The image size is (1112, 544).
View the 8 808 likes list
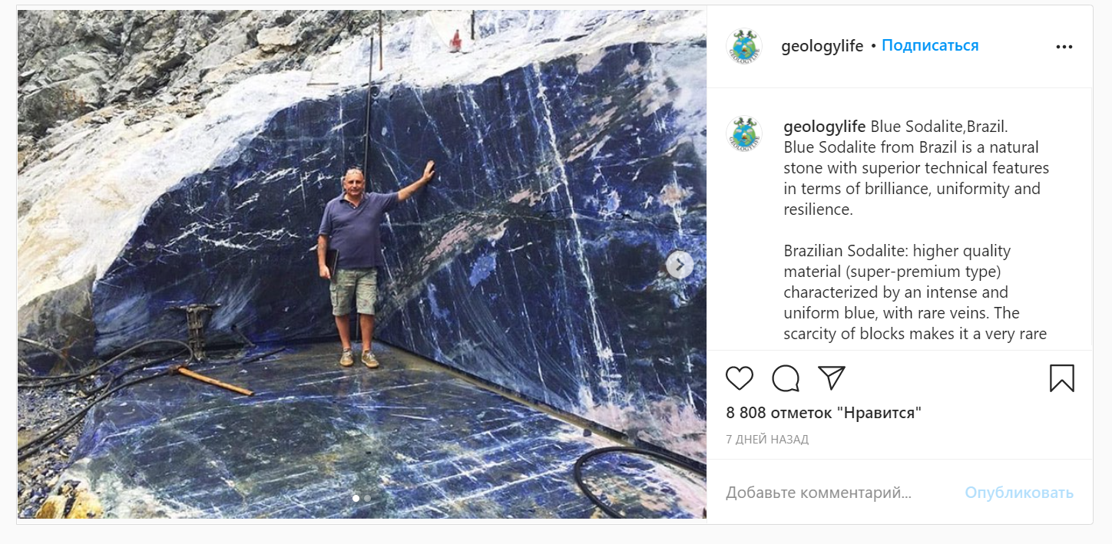coord(823,413)
